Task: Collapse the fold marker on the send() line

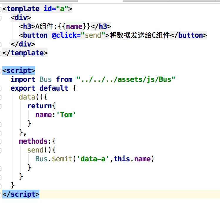Action: point(0,150)
